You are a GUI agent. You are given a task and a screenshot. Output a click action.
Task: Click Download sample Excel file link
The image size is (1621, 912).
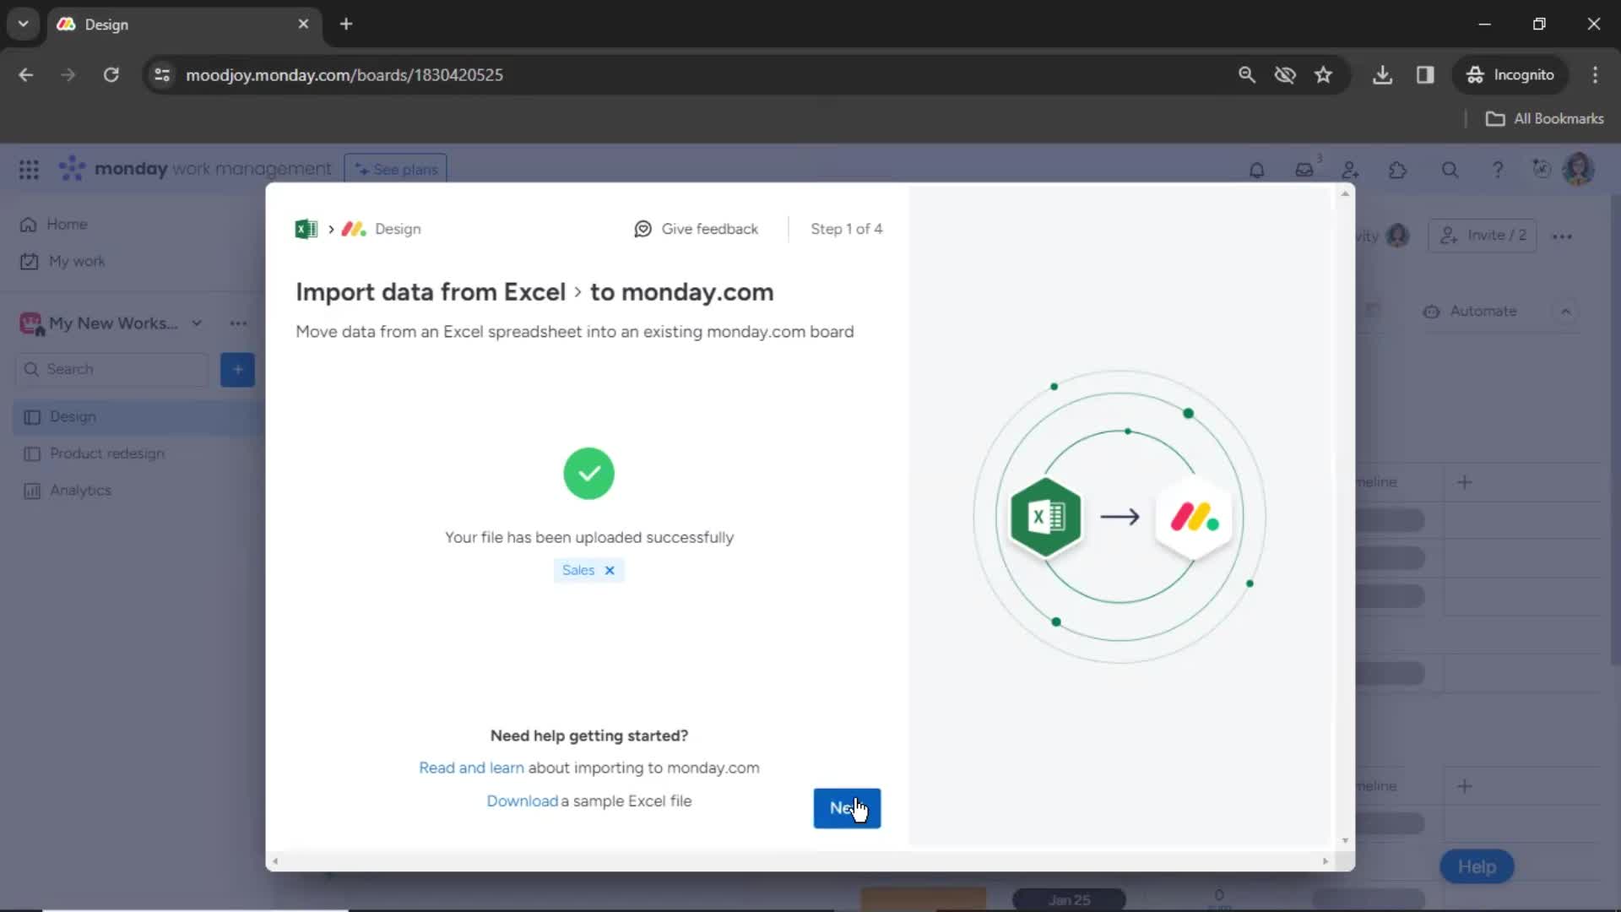(521, 801)
